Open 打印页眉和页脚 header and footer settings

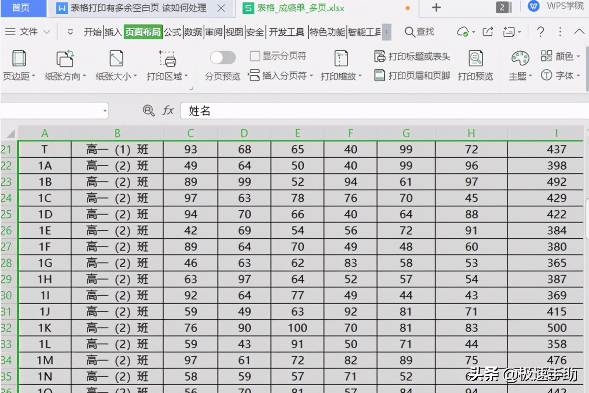(x=414, y=75)
